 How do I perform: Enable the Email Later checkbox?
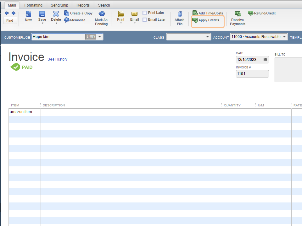tap(144, 19)
